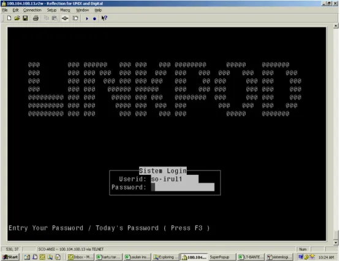Switch to Exploring taskbar button
This screenshot has height=261, width=340.
165,257
